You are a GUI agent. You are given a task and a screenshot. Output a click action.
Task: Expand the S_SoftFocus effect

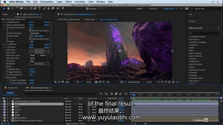point(2,44)
